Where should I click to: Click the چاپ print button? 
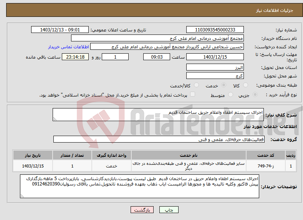coord(169,210)
